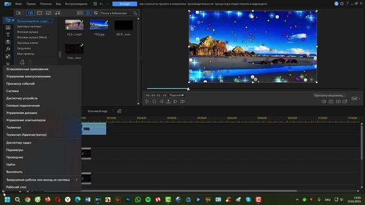This screenshot has width=365, height=205.
Task: Open the Effects room fx icon
Action: point(8,49)
